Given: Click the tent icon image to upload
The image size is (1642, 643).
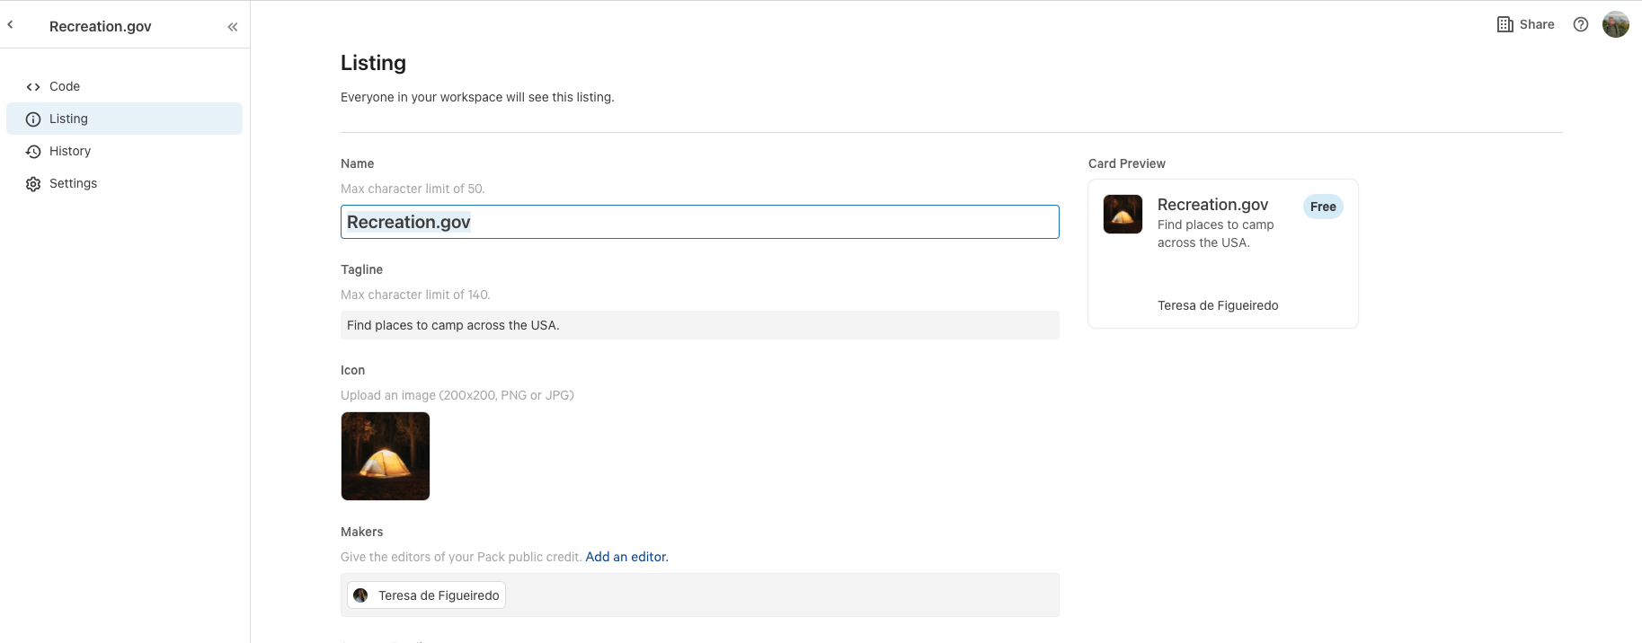Looking at the screenshot, I should tap(386, 456).
